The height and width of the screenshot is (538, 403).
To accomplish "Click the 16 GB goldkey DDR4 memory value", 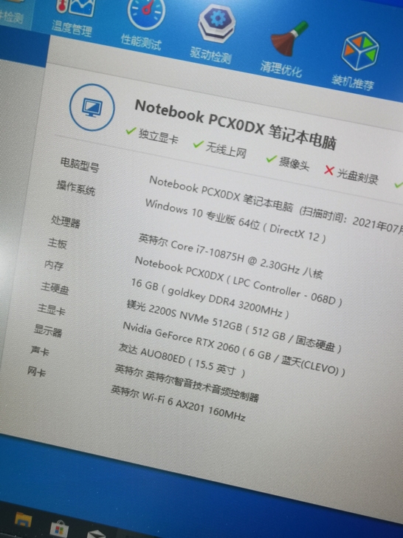I will [x=210, y=299].
